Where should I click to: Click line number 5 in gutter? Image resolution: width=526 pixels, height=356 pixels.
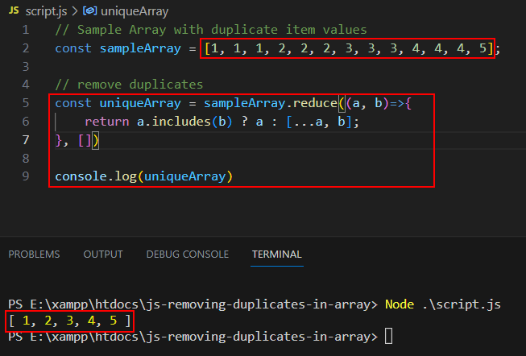[x=26, y=103]
